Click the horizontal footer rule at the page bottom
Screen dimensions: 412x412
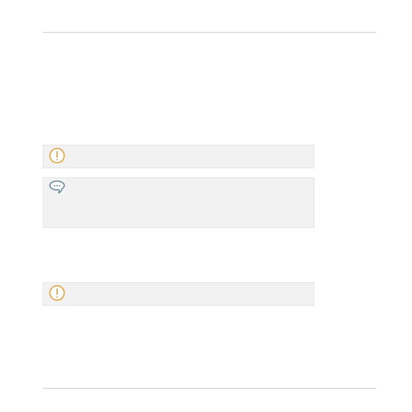[210, 388]
